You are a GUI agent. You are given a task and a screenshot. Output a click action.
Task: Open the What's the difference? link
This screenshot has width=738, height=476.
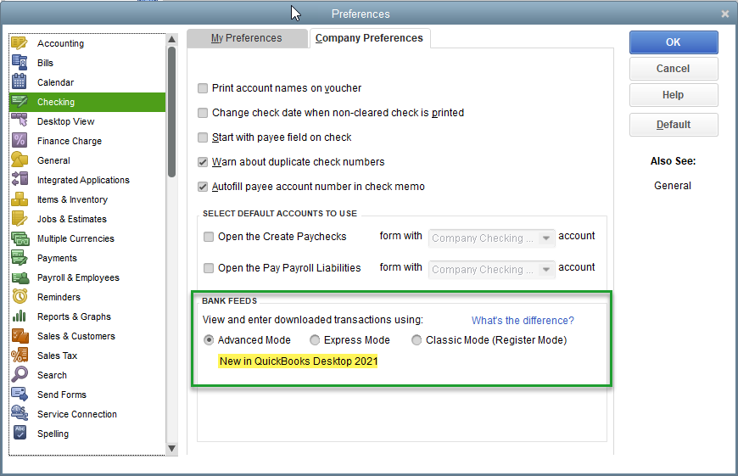[x=523, y=321]
